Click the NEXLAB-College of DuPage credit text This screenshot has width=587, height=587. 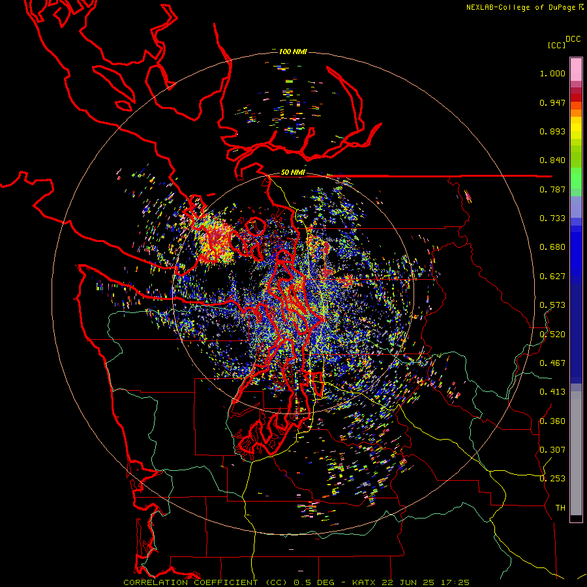click(522, 7)
